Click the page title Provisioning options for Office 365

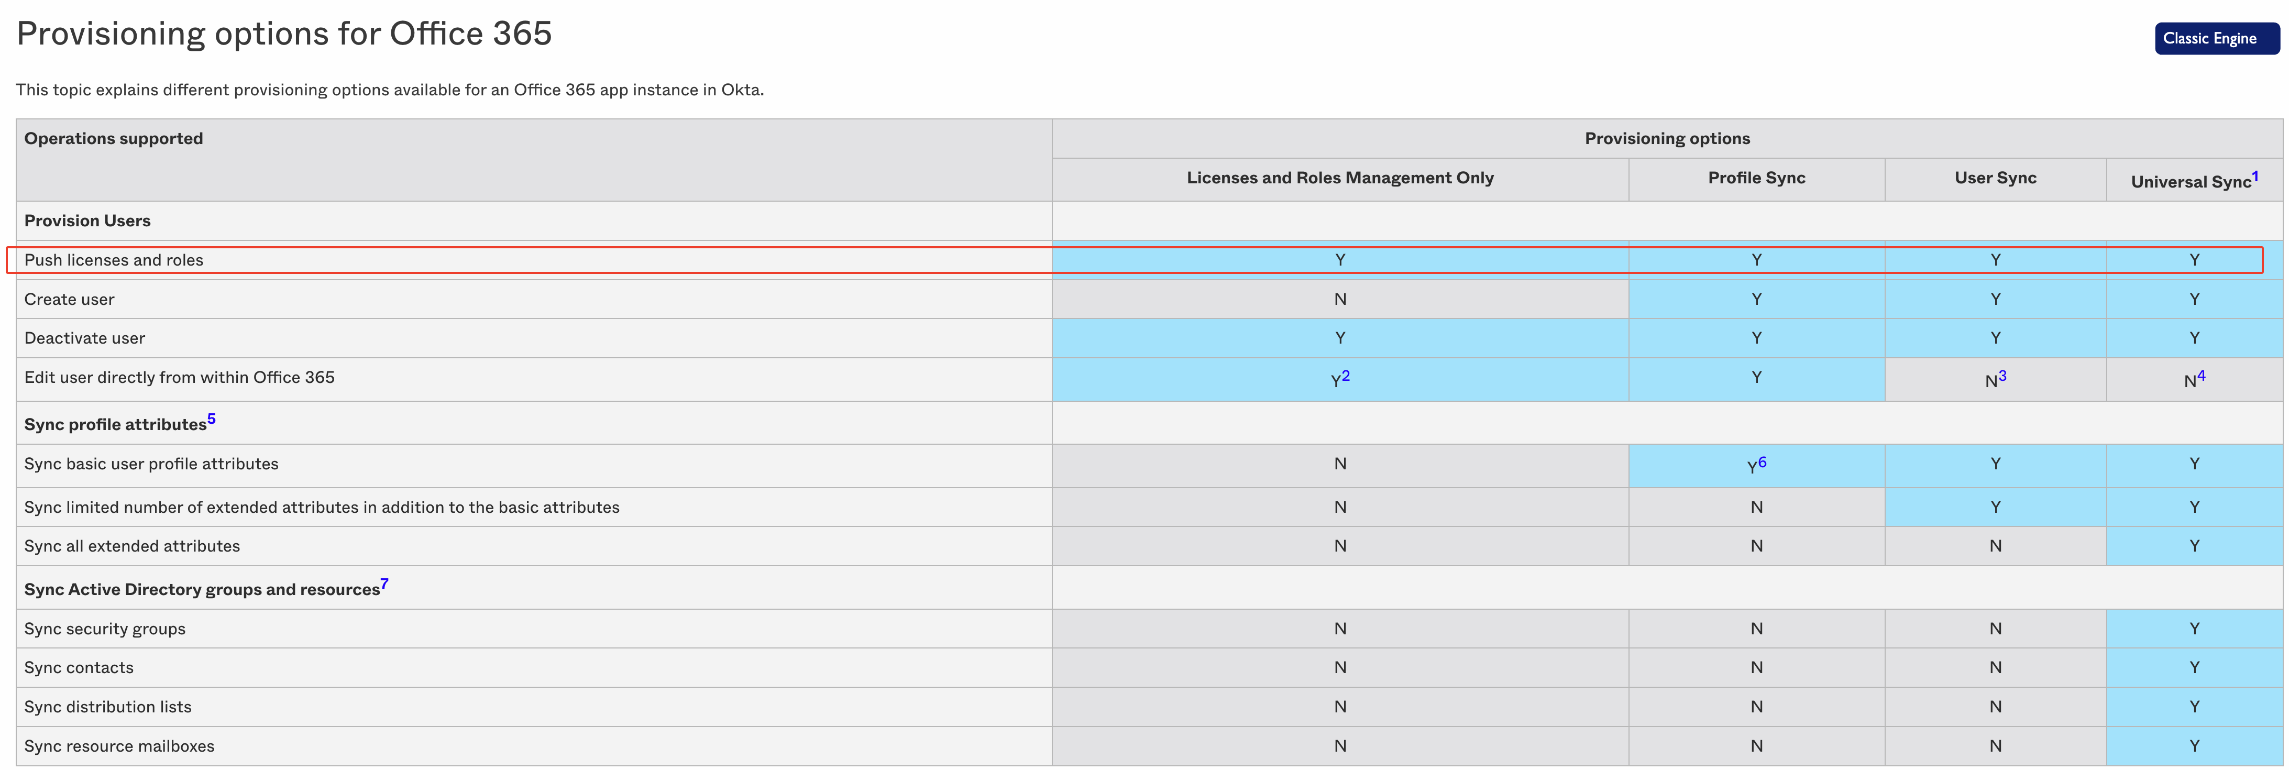(284, 34)
